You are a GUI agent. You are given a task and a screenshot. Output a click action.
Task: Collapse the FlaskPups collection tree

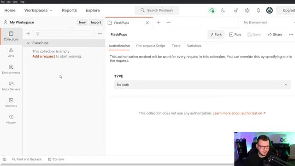[28, 43]
